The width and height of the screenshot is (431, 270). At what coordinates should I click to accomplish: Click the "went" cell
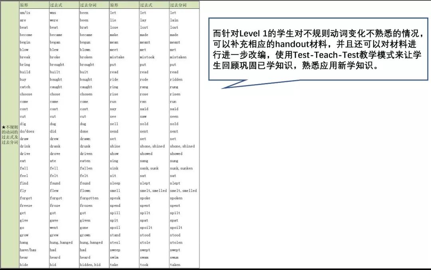point(54,228)
